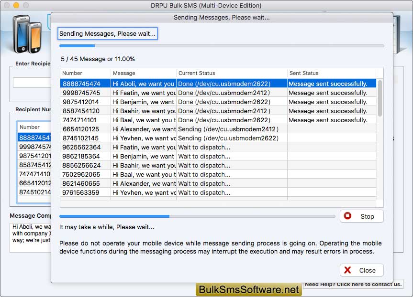This screenshot has width=413, height=297.
Task: Click the red stop icon
Action: pos(347,216)
